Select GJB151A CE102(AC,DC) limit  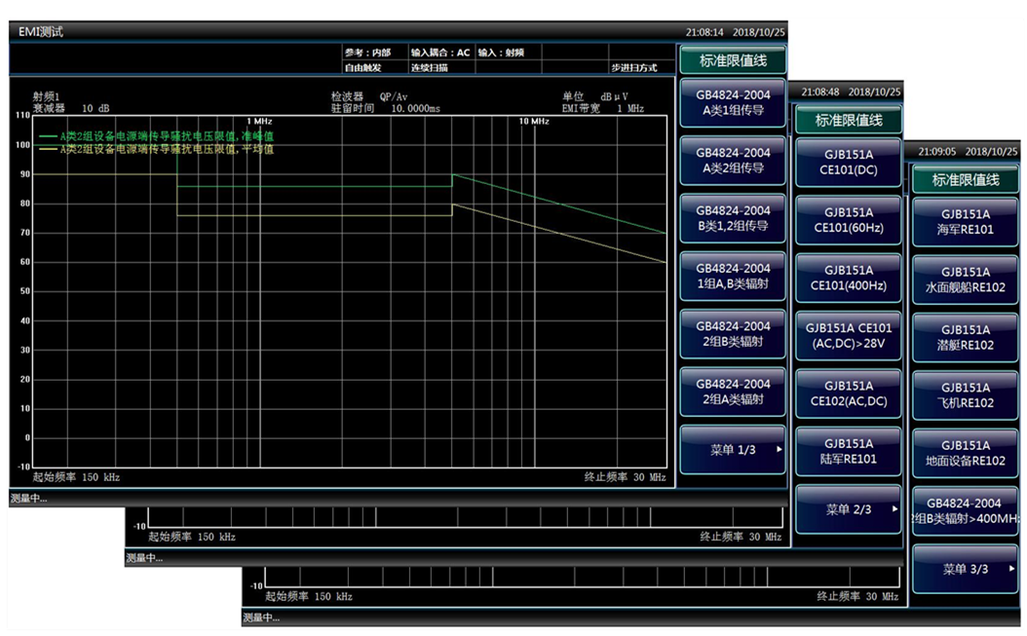tap(849, 393)
